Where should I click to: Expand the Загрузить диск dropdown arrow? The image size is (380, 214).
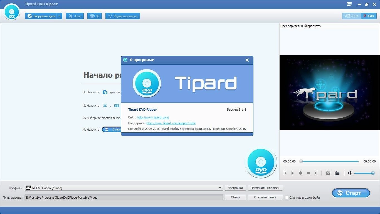click(x=59, y=16)
